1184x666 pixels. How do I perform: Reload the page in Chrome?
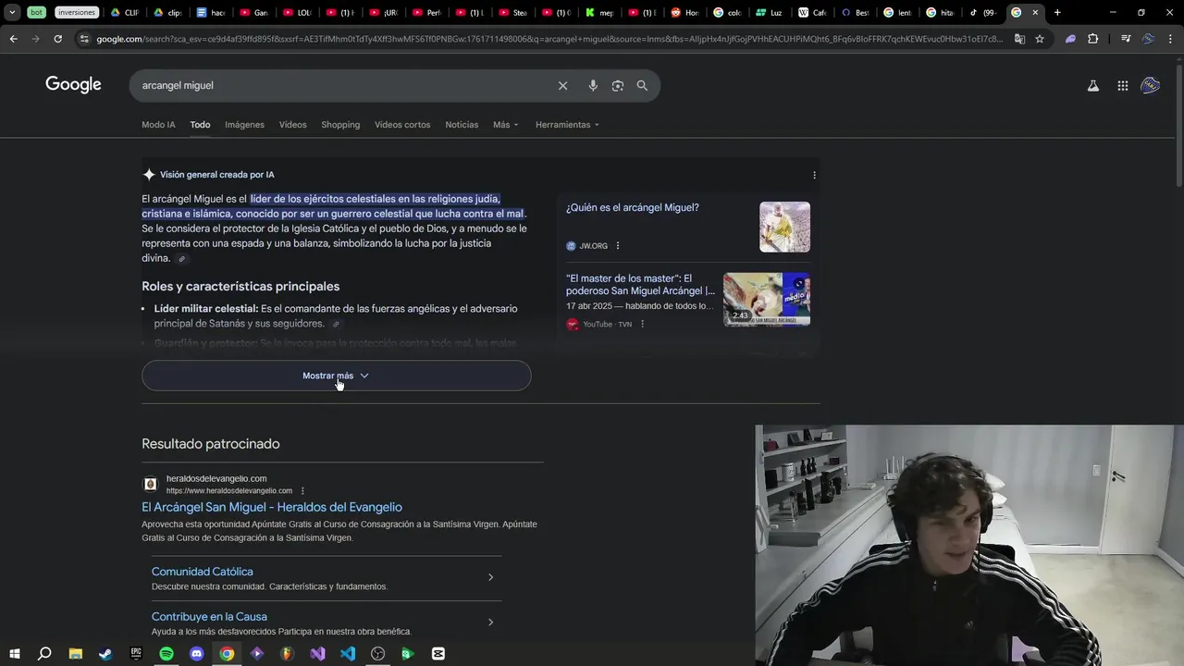point(57,39)
